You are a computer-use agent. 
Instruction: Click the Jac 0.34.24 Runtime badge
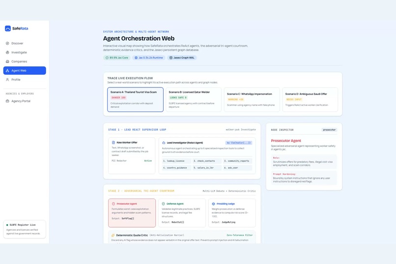pyautogui.click(x=148, y=58)
